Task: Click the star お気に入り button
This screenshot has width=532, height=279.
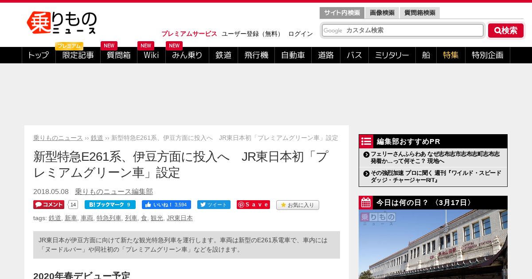Action: click(297, 205)
